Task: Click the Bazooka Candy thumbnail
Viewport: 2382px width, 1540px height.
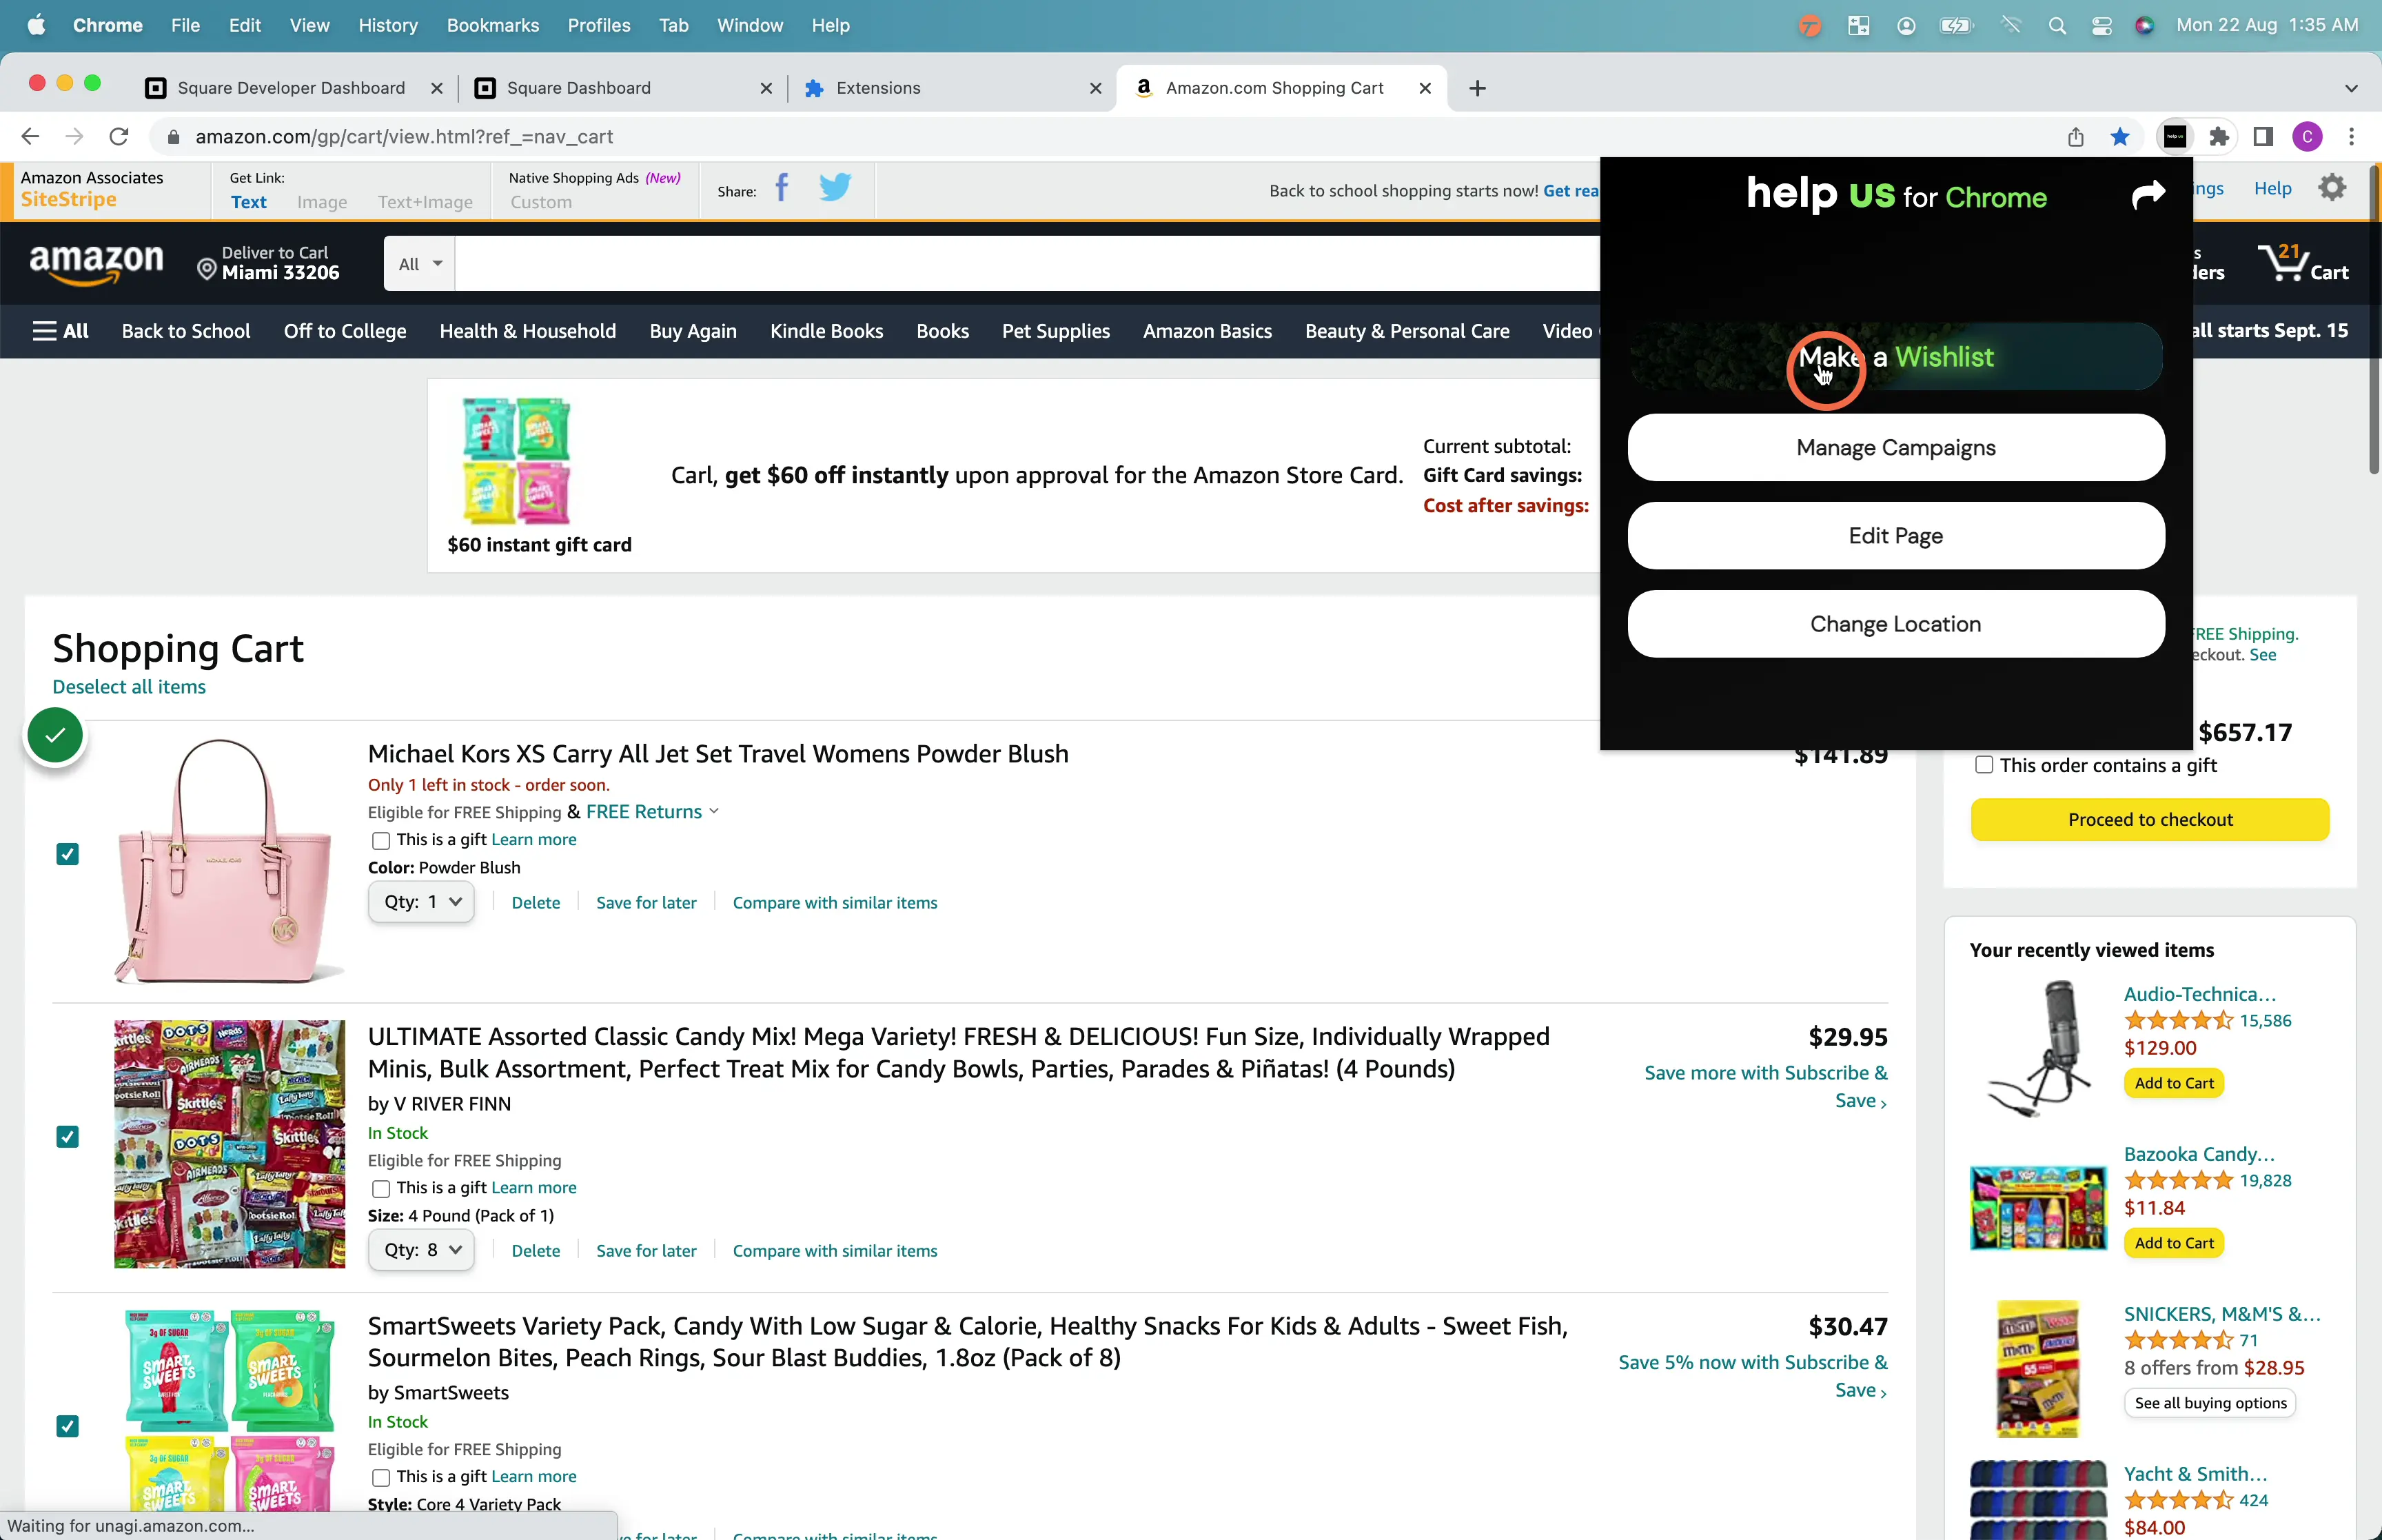Action: [2038, 1208]
